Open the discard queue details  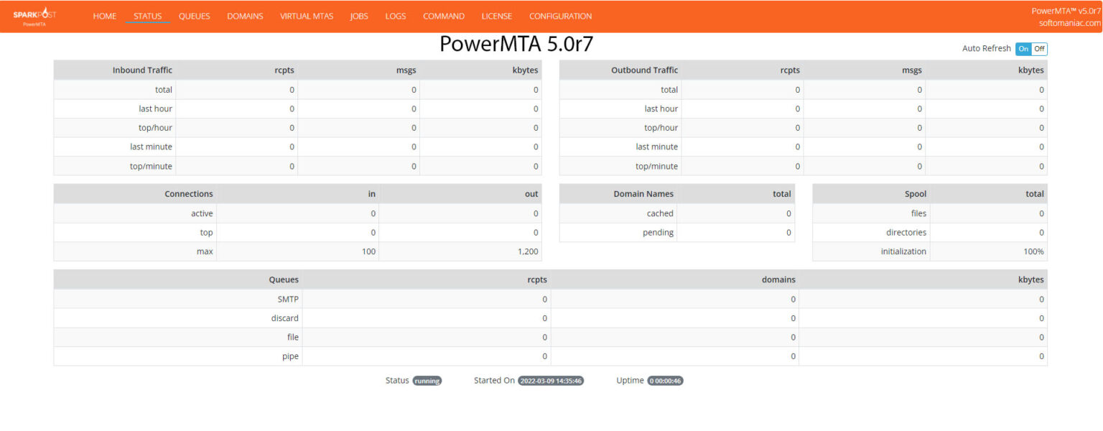click(284, 318)
